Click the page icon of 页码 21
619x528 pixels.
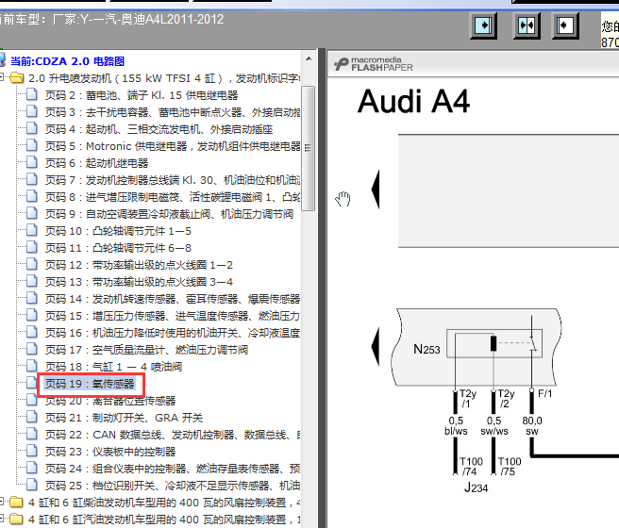[x=31, y=417]
